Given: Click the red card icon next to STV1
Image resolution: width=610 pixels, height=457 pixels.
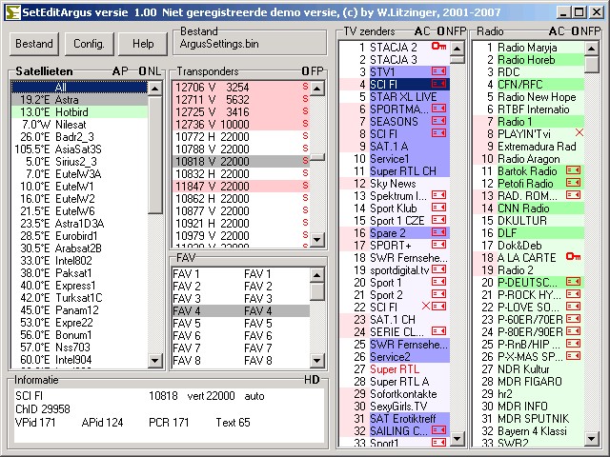Looking at the screenshot, I should (x=439, y=71).
